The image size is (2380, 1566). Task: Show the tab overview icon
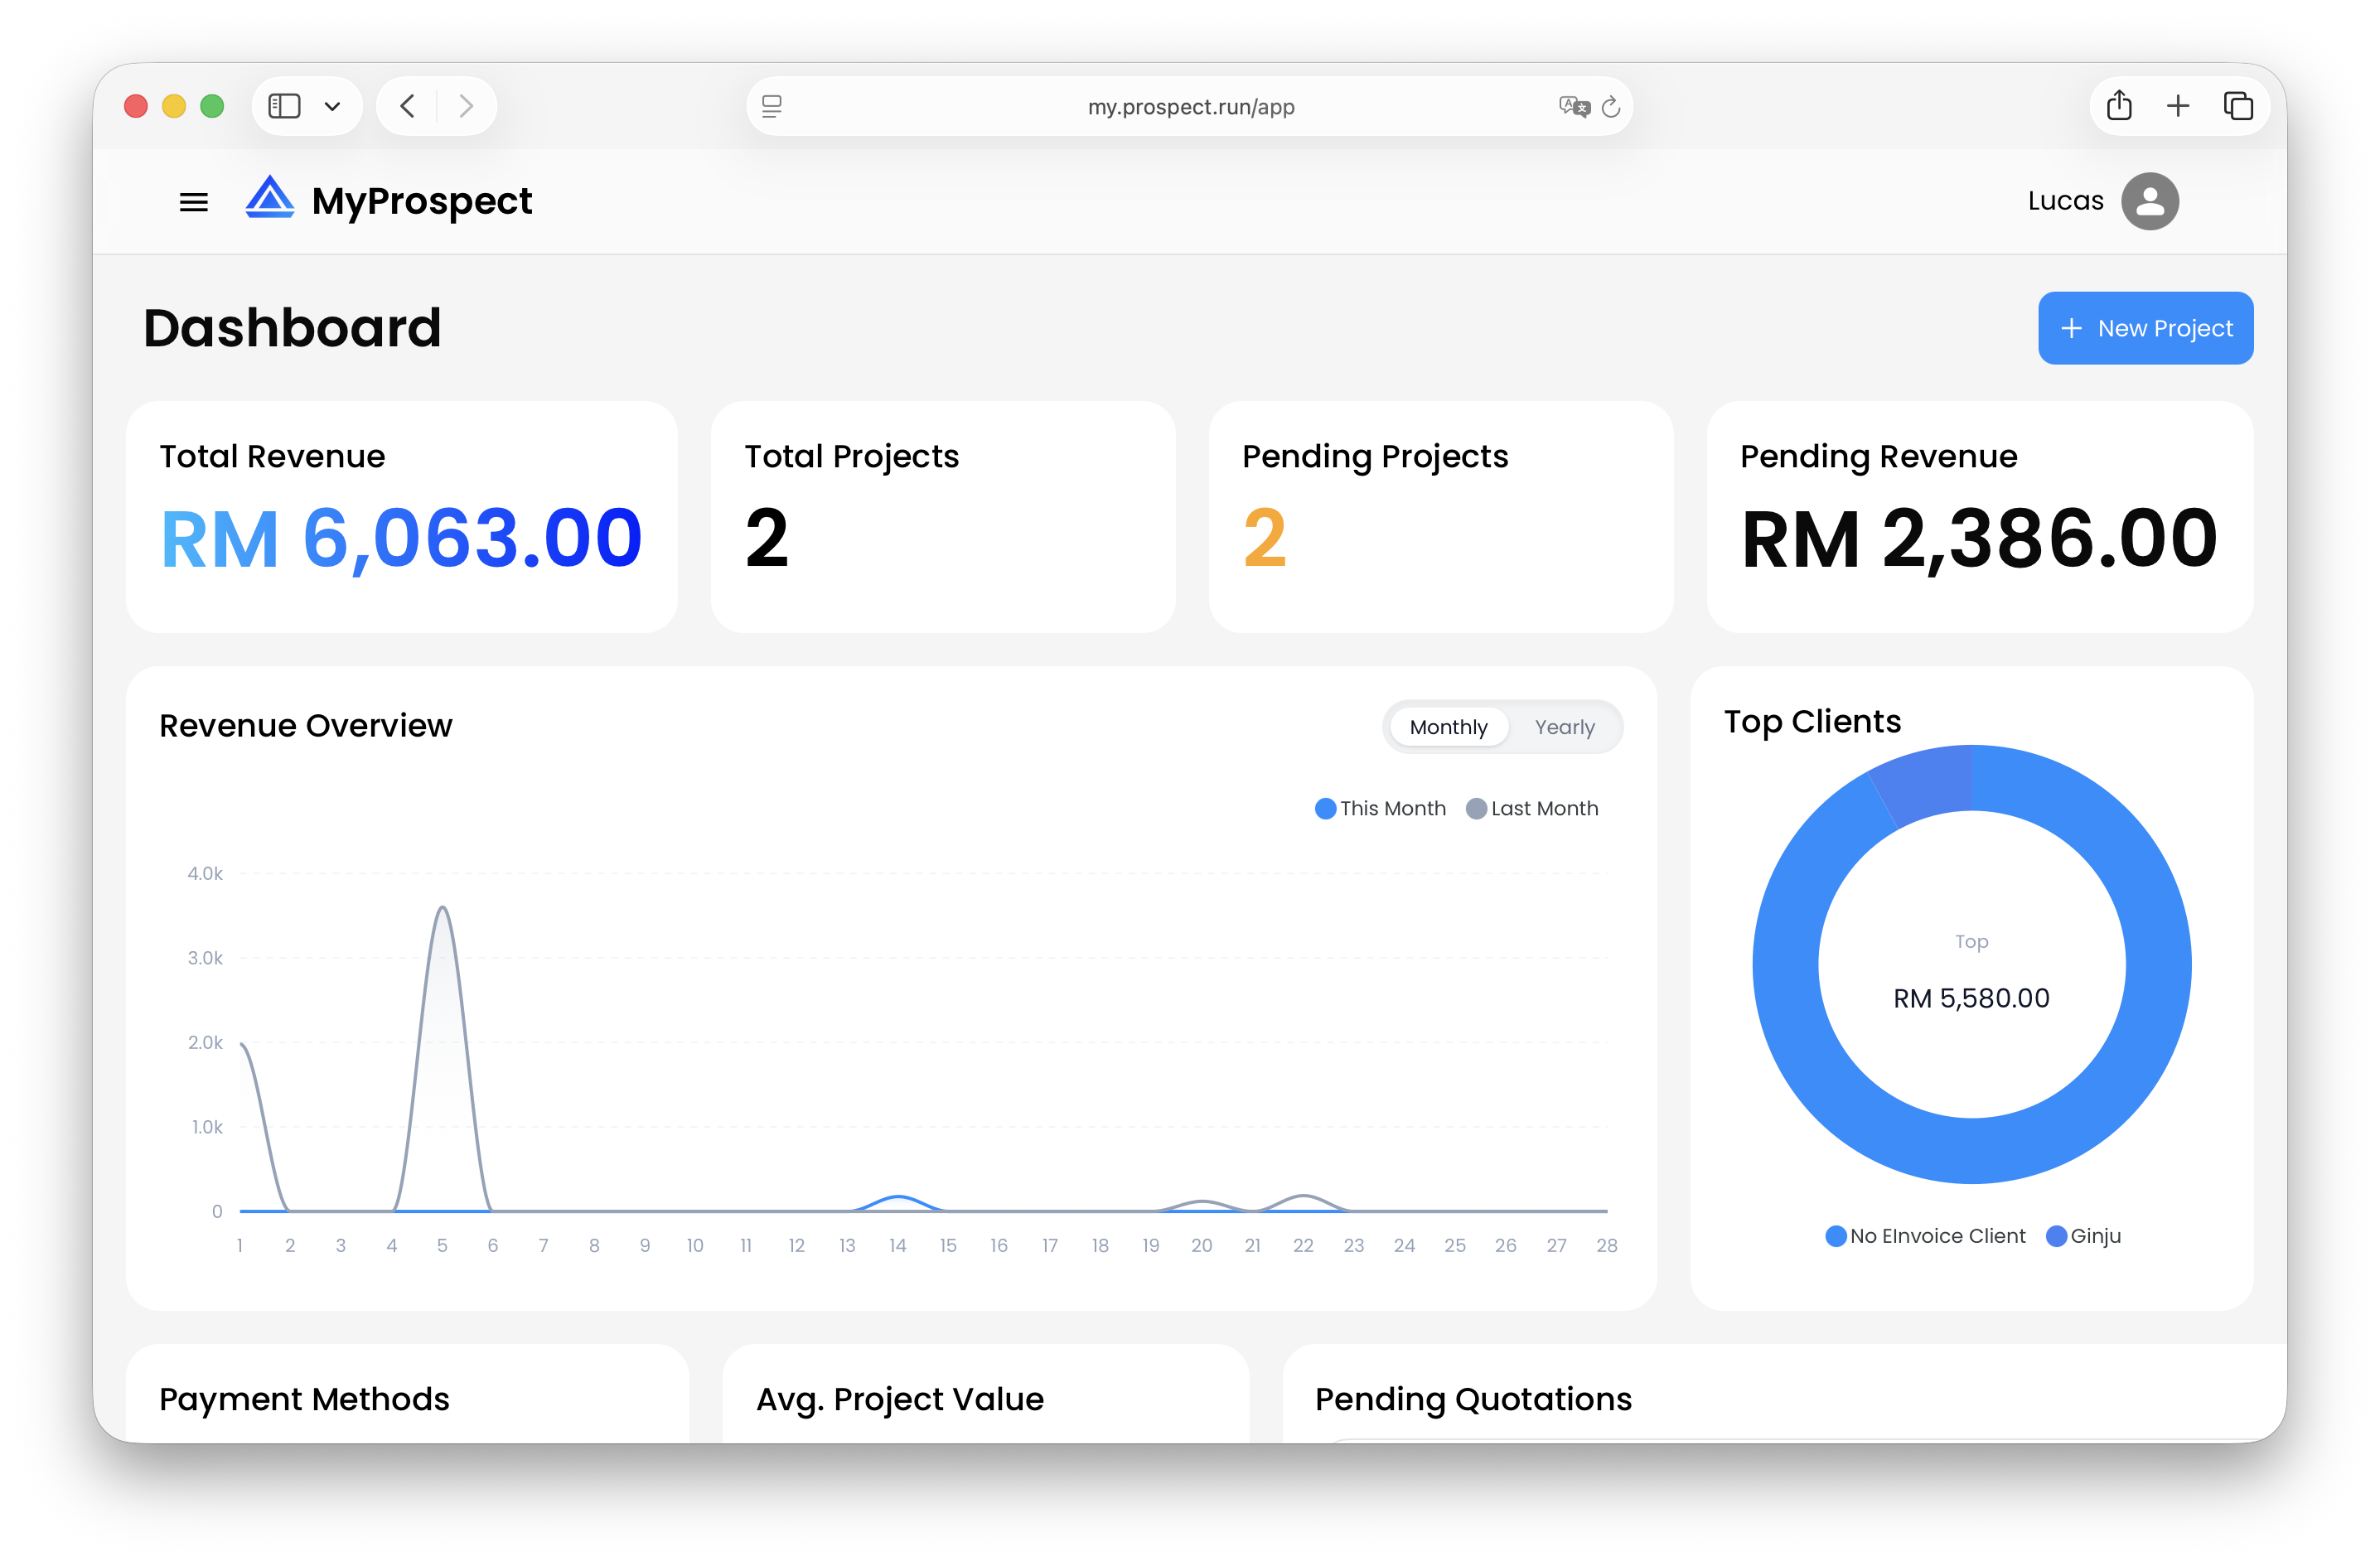click(2238, 106)
